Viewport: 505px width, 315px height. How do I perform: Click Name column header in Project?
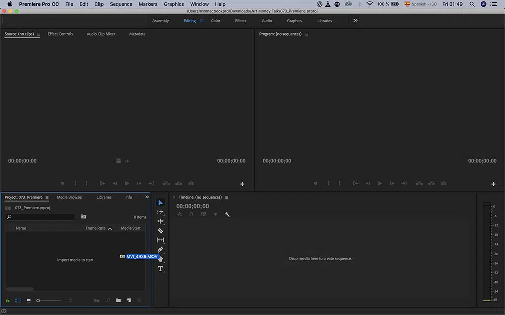pyautogui.click(x=21, y=228)
